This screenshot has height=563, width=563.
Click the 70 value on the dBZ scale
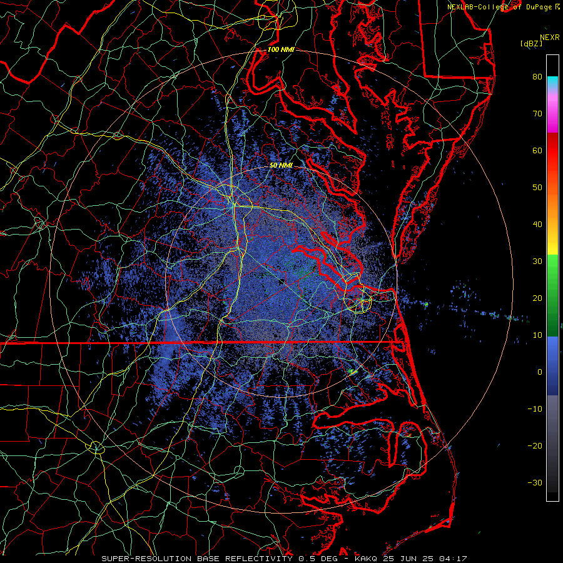(x=537, y=113)
